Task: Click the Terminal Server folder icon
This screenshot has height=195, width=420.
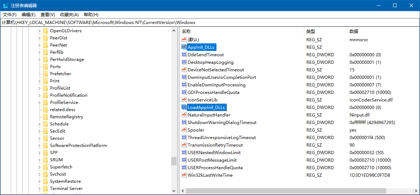Action: tap(45, 188)
